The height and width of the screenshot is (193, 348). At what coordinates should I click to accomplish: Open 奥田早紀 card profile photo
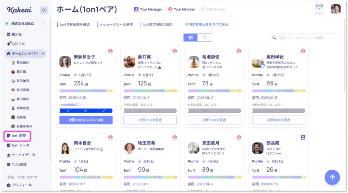click(258, 62)
